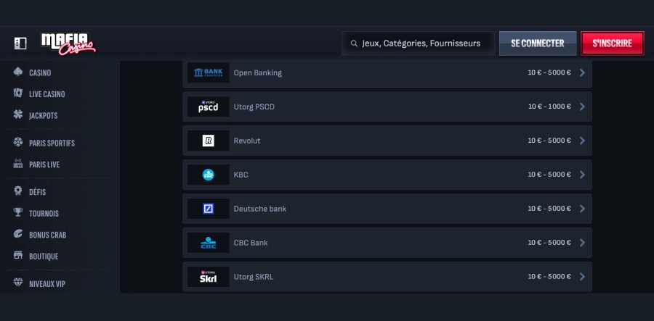Select Tournois in the sidebar
The height and width of the screenshot is (321, 654).
point(44,214)
